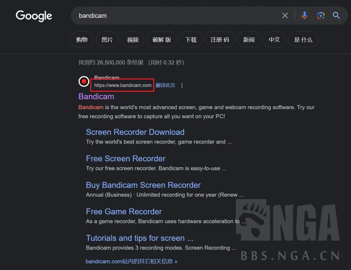Clear the search box with the X icon
Screen dimensions: 351x270
click(x=285, y=15)
